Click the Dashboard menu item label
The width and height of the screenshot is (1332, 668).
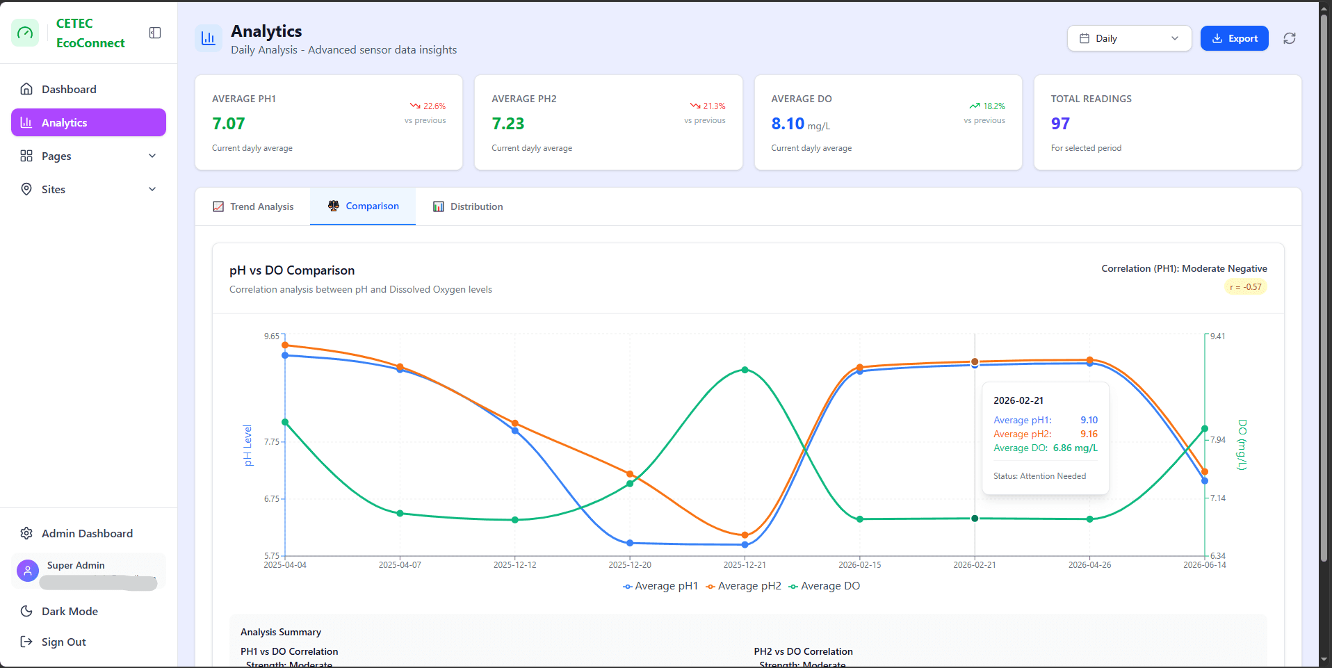tap(69, 89)
